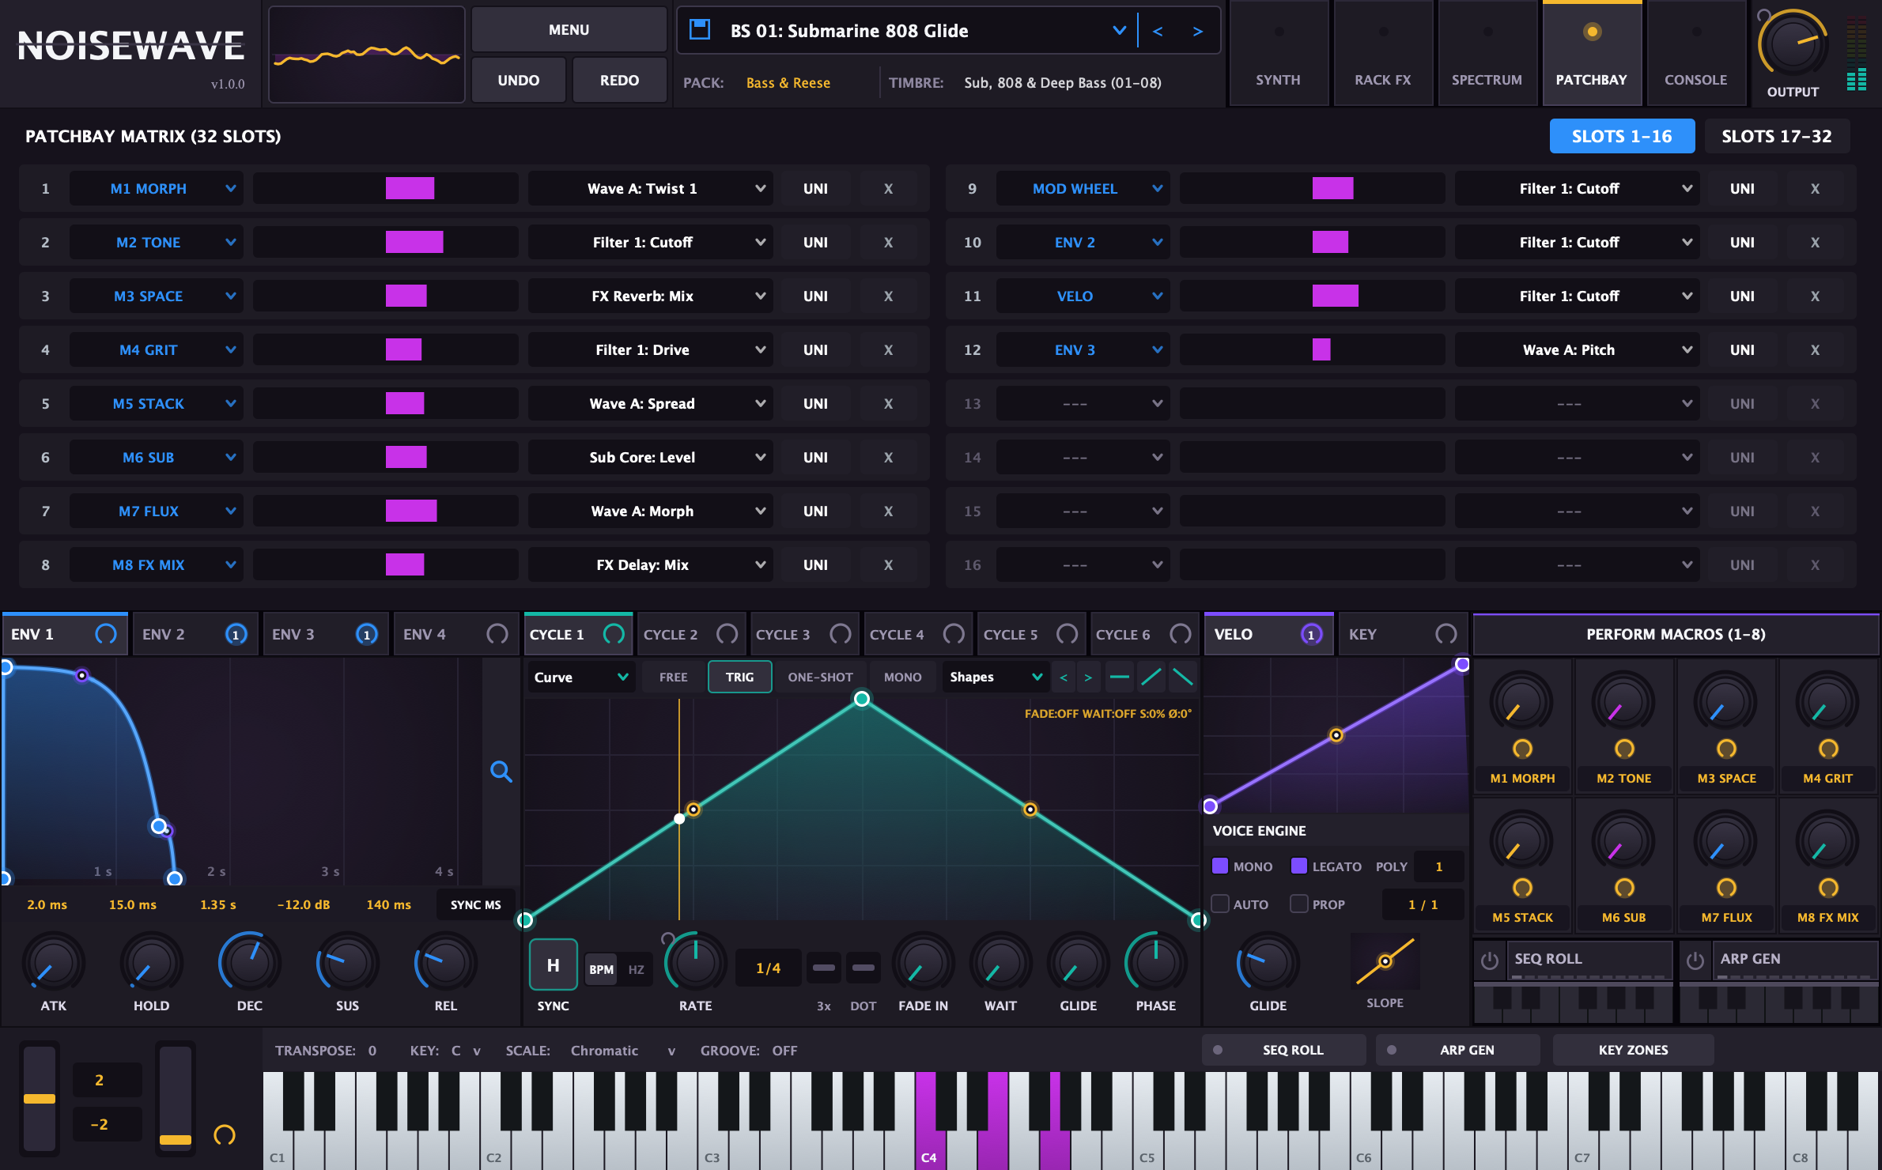The width and height of the screenshot is (1882, 1170).
Task: Open the preset name dropdown
Action: (1119, 31)
